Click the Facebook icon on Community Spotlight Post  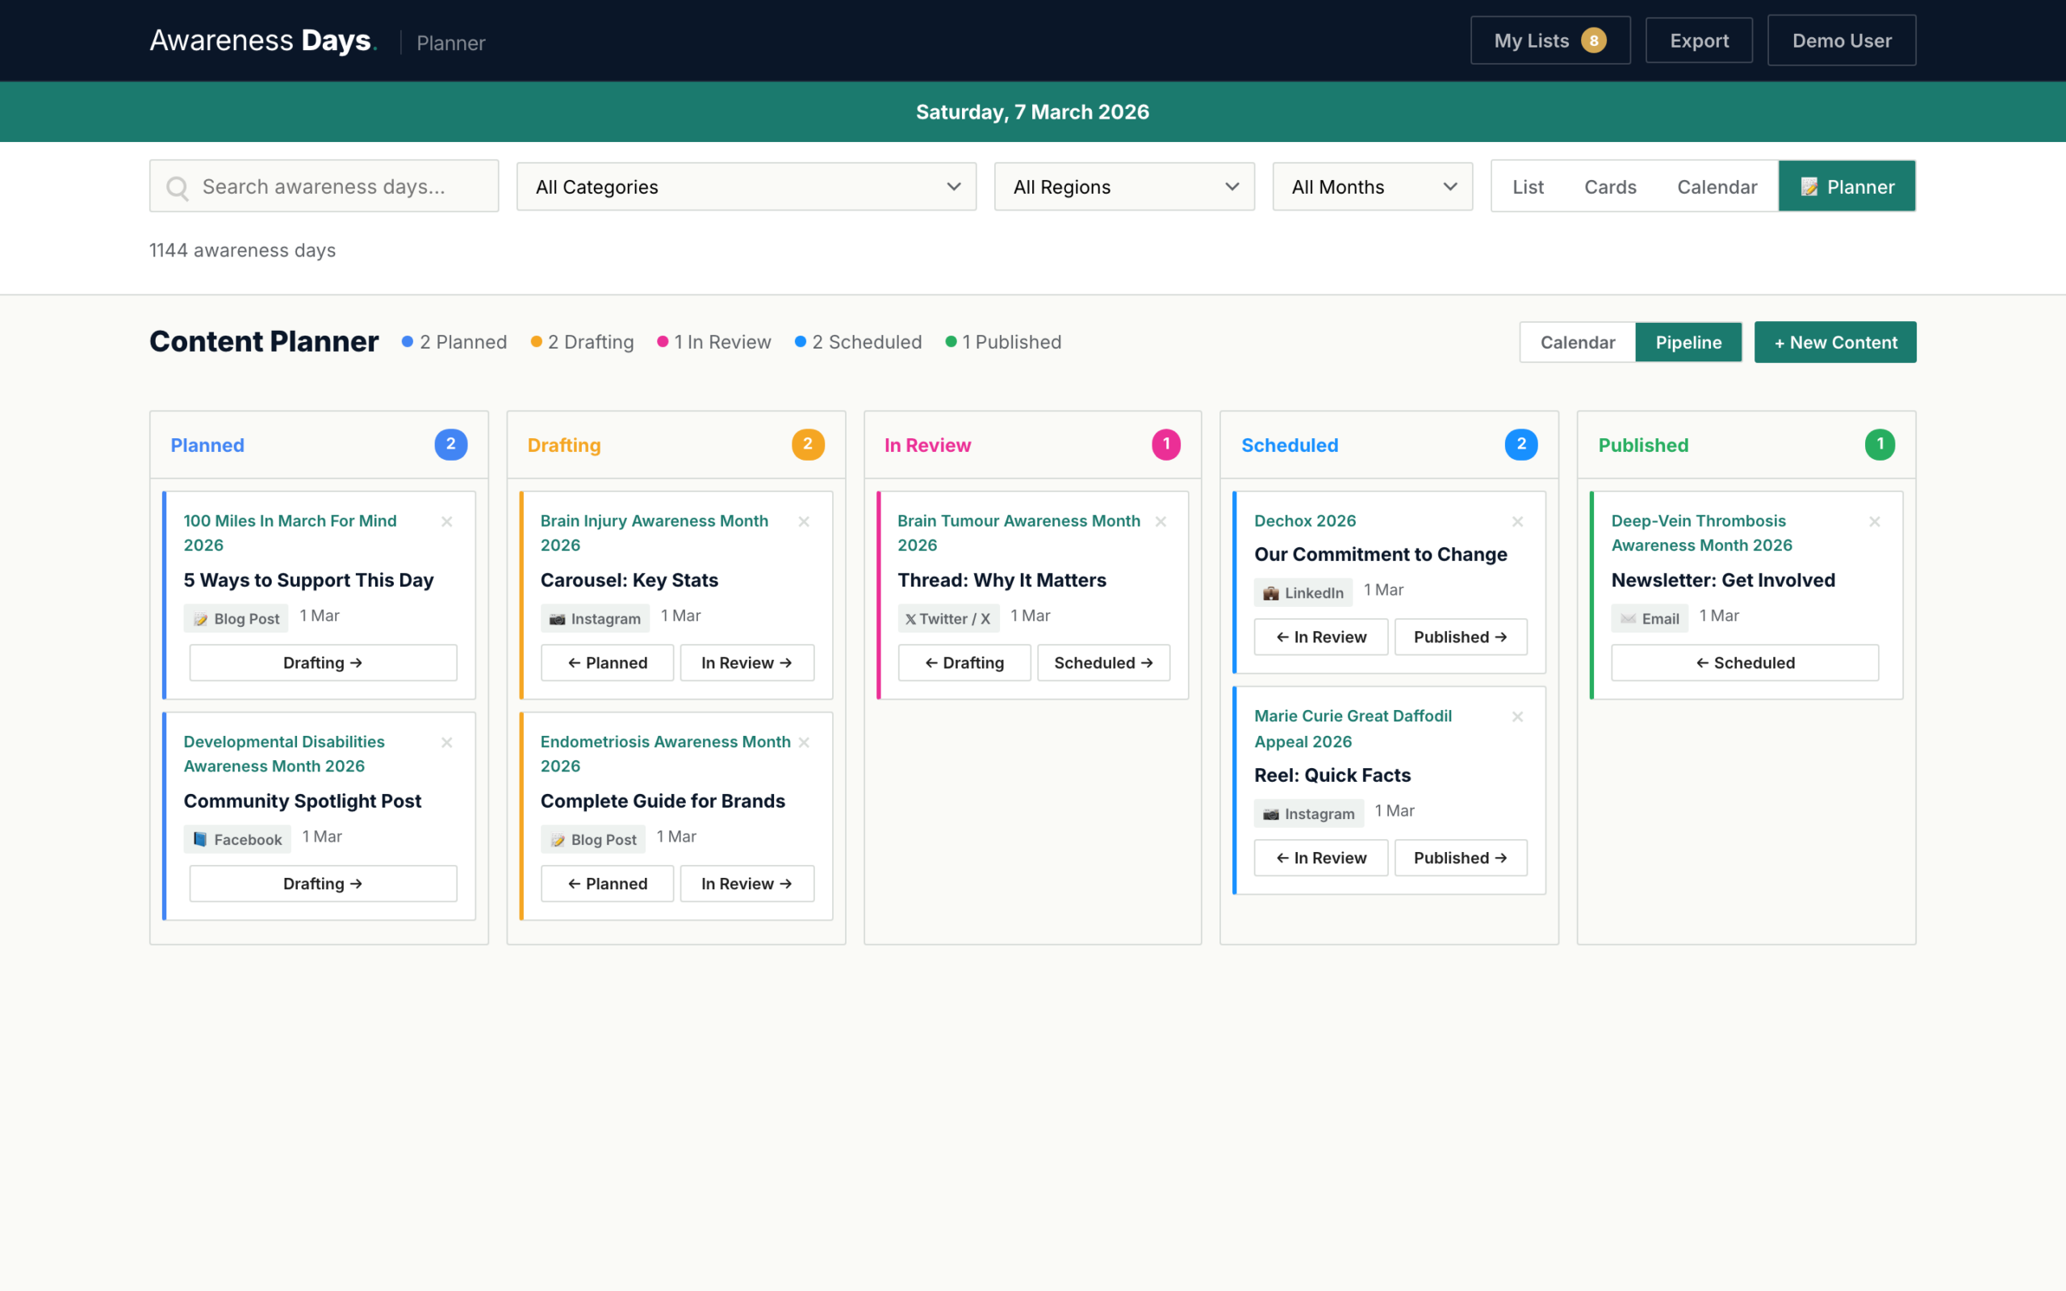coord(203,838)
